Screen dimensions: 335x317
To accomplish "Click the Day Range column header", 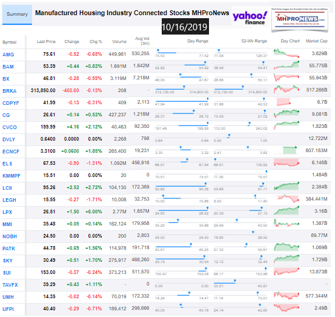I will pos(198,41).
